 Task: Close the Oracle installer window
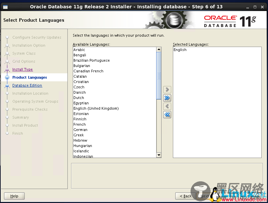pyautogui.click(x=262, y=7)
